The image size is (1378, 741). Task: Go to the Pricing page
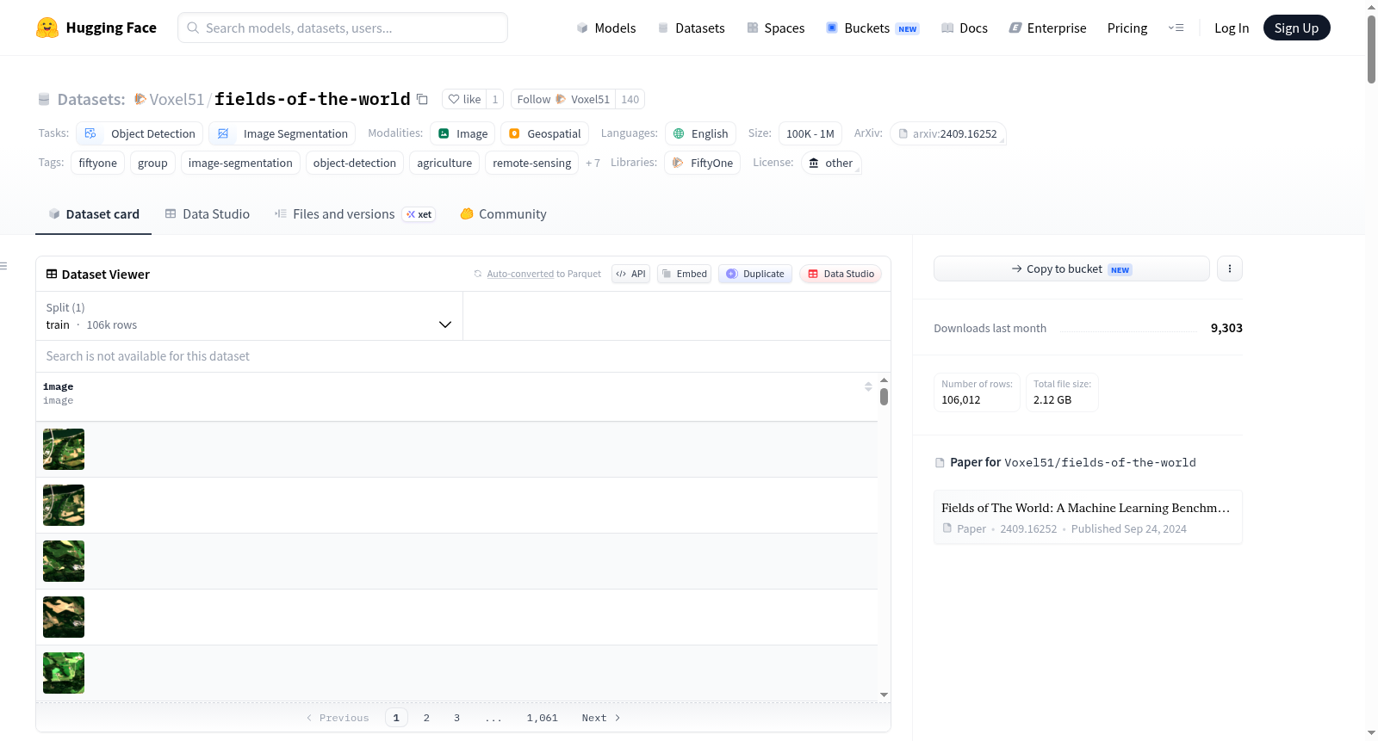(1127, 28)
